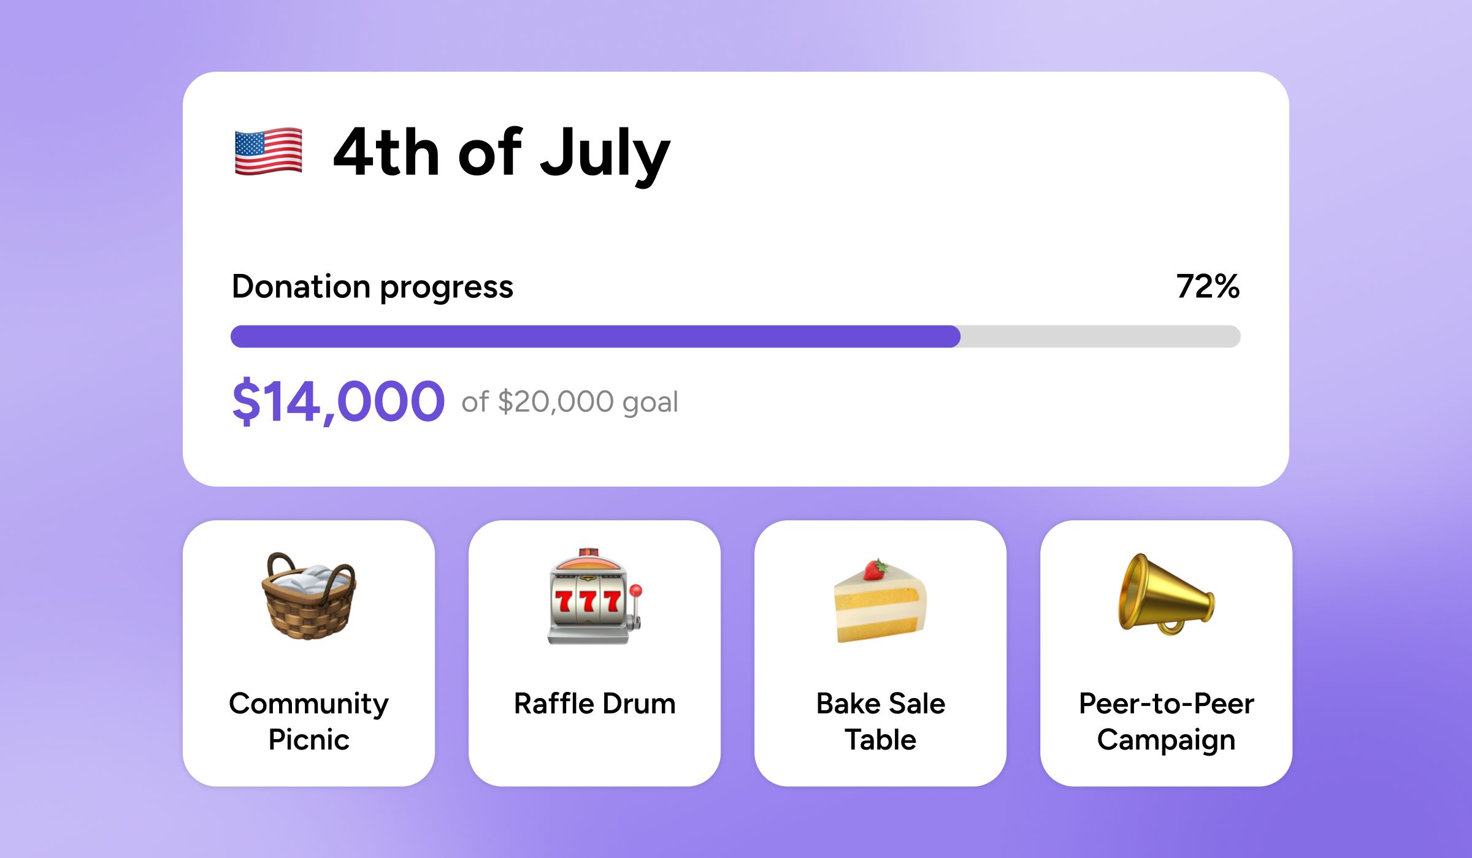This screenshot has height=858, width=1472.
Task: Click the filled purple donation progress bar
Action: (595, 336)
